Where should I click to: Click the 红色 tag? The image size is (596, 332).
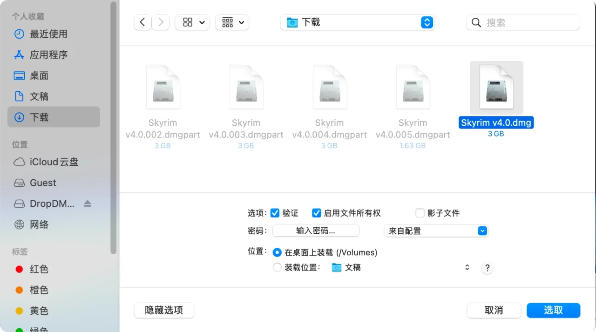tap(54, 269)
